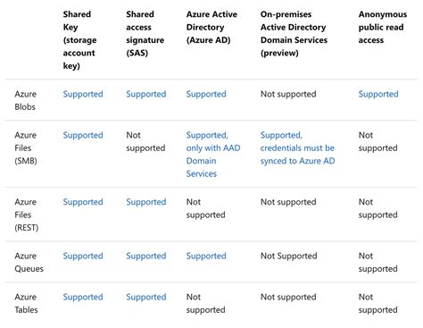
Task: Select the Shared access signature (SAS) header
Action: point(145,33)
